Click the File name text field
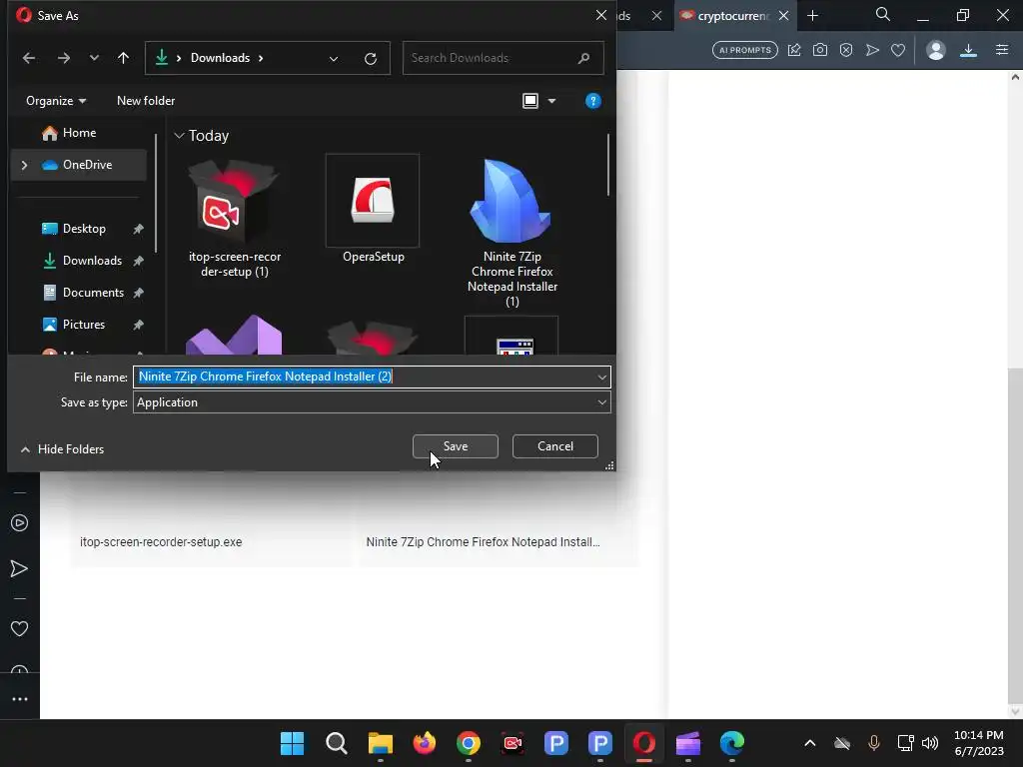The height and width of the screenshot is (767, 1023). [x=364, y=377]
